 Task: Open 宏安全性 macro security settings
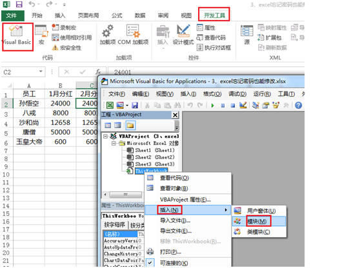[66, 48]
